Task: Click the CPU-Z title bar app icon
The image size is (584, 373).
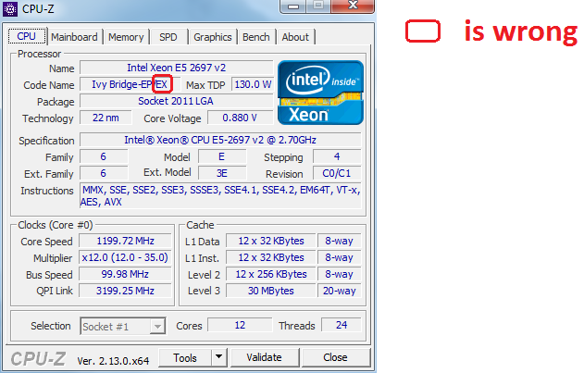Action: tap(9, 8)
